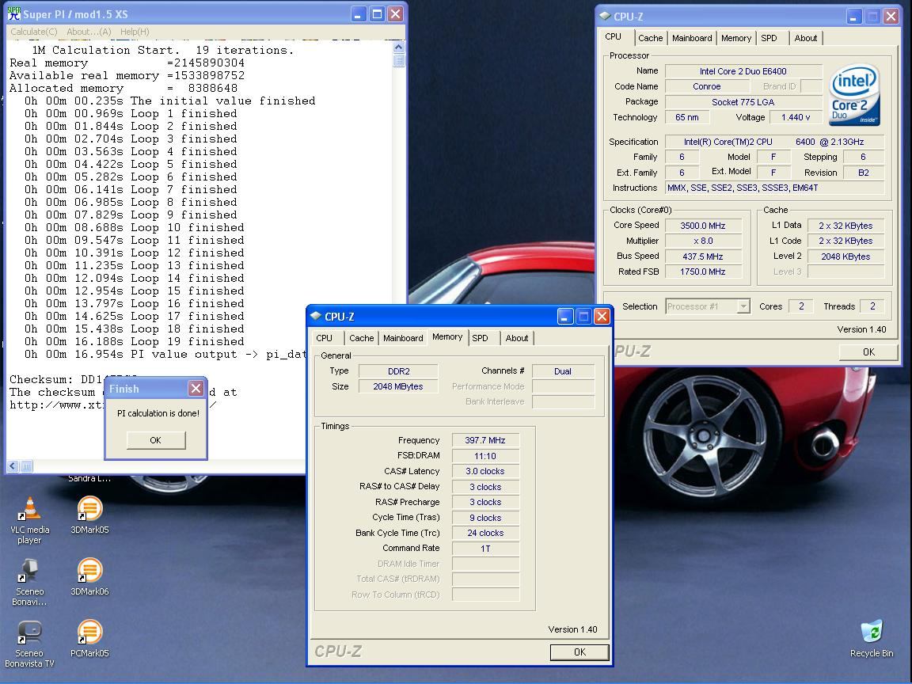
Task: Select the VLC media player desktop icon
Action: click(x=29, y=521)
